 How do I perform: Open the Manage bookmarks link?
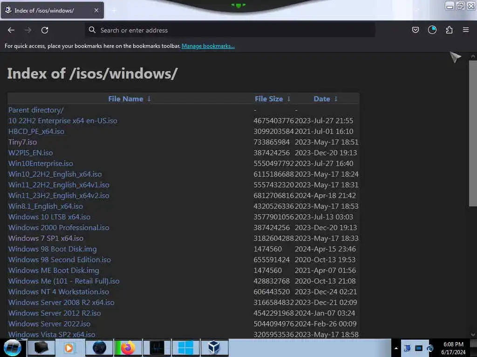pos(208,46)
